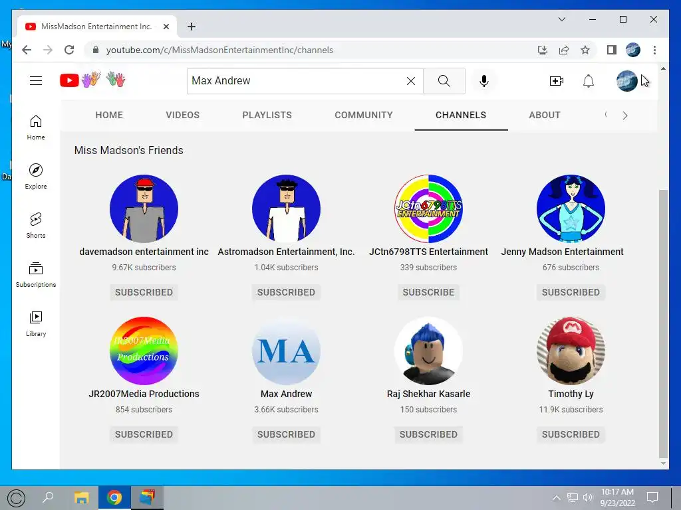Open the volume control in the system tray
Image resolution: width=681 pixels, height=510 pixels.
click(x=588, y=497)
